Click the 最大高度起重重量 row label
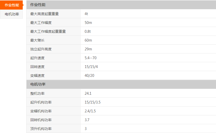This screenshot has height=133, width=216. pos(44,14)
